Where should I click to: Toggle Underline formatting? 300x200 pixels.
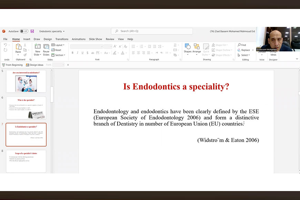82,53
